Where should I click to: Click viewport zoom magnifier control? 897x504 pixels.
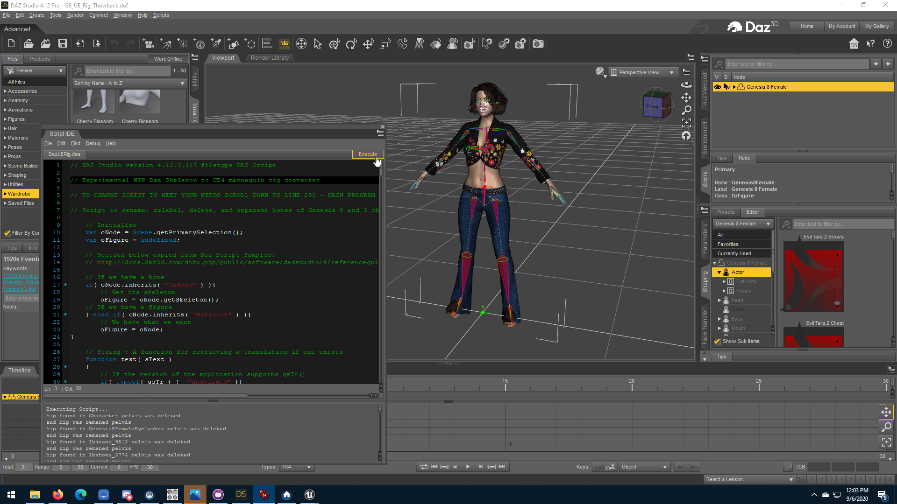pyautogui.click(x=686, y=110)
